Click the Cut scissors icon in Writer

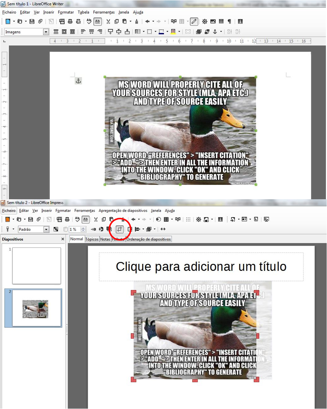pyautogui.click(x=108, y=21)
